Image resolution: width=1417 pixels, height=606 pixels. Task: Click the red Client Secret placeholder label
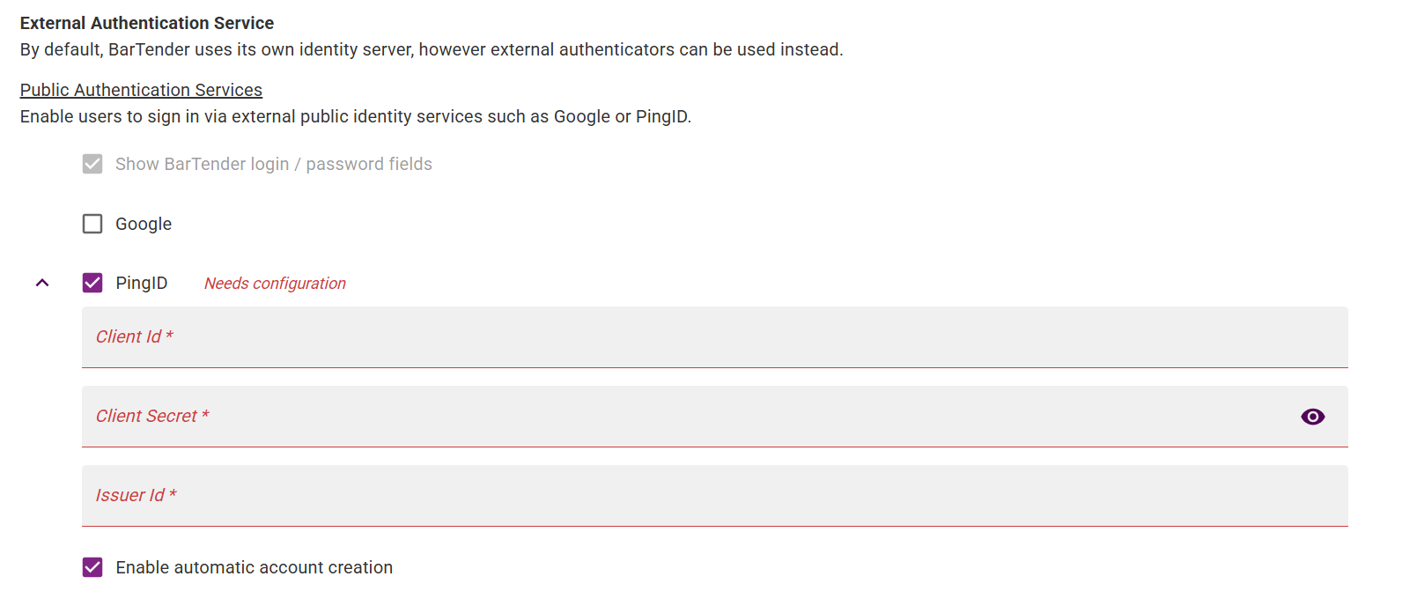click(x=152, y=416)
